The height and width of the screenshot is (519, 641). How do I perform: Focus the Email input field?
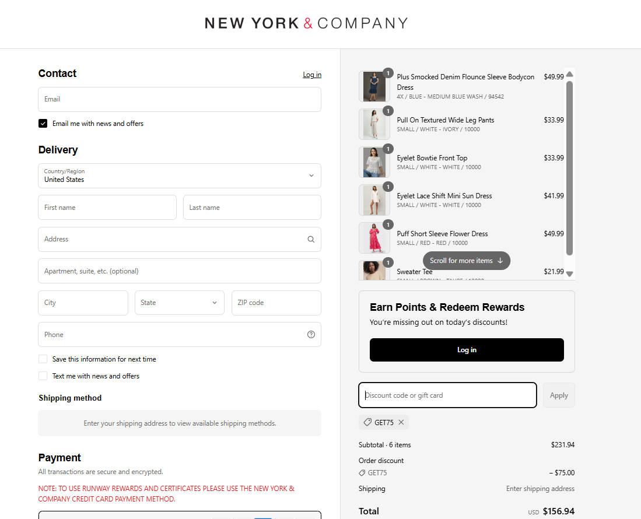pyautogui.click(x=180, y=99)
